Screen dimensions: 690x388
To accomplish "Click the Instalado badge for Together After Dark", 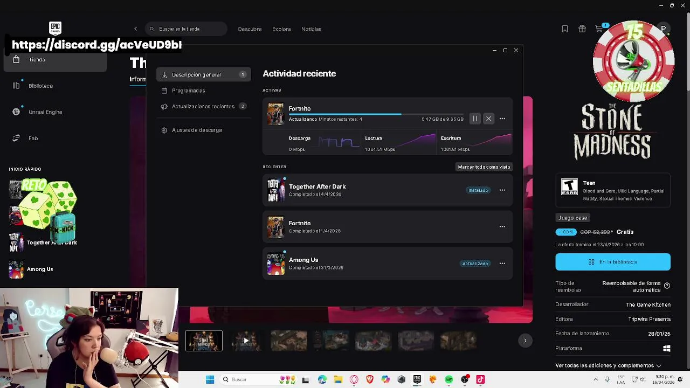I will pos(478,190).
